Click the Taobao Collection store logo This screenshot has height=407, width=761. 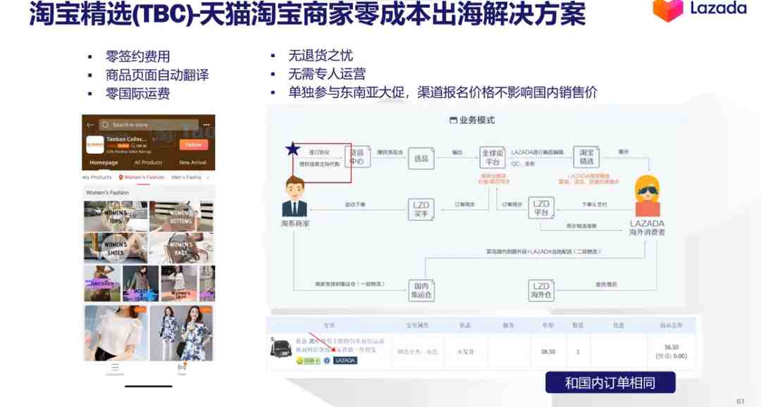[x=95, y=144]
